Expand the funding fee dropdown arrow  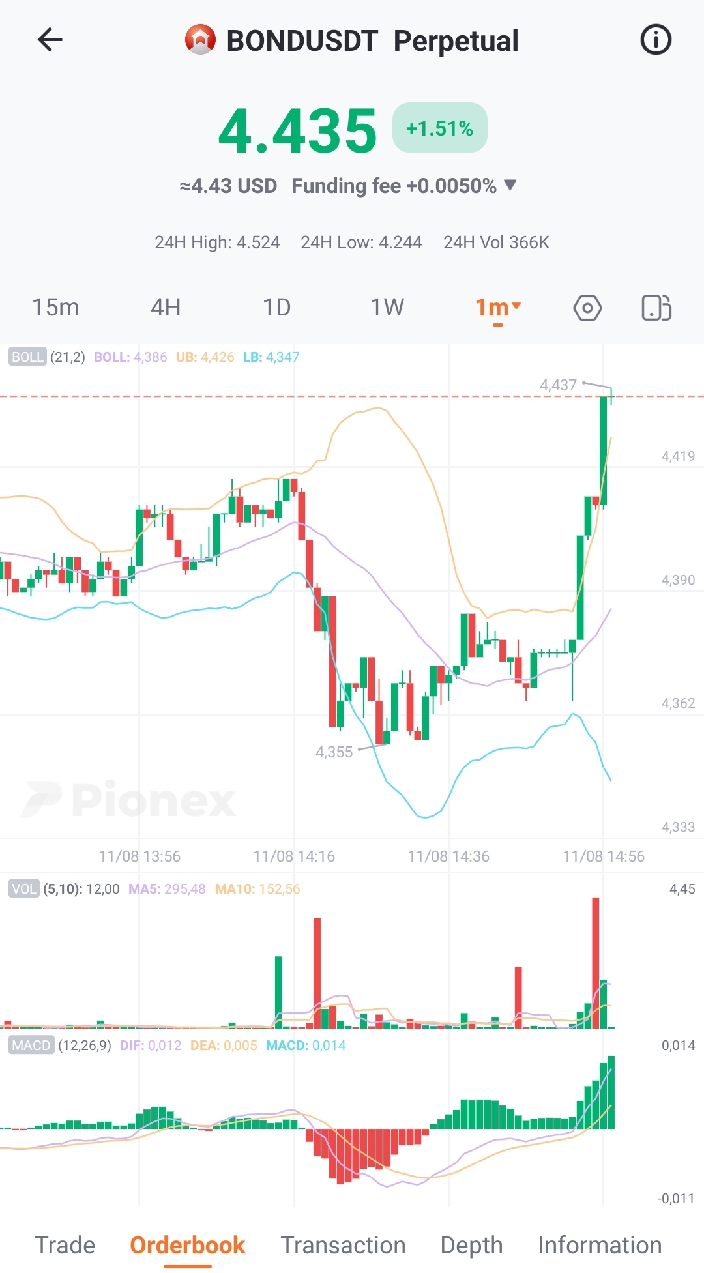(510, 185)
